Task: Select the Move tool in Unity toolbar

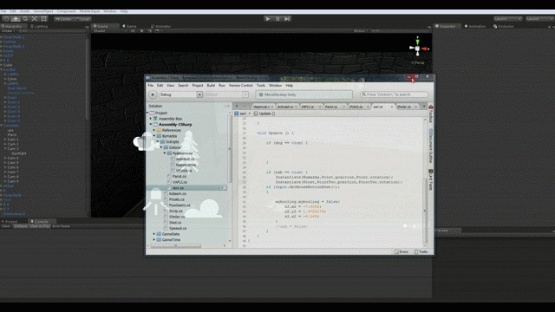Action: pos(16,19)
